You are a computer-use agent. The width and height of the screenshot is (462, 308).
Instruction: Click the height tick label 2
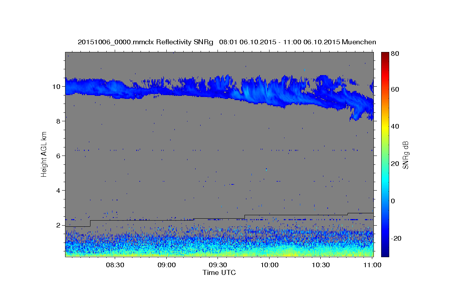click(x=59, y=225)
